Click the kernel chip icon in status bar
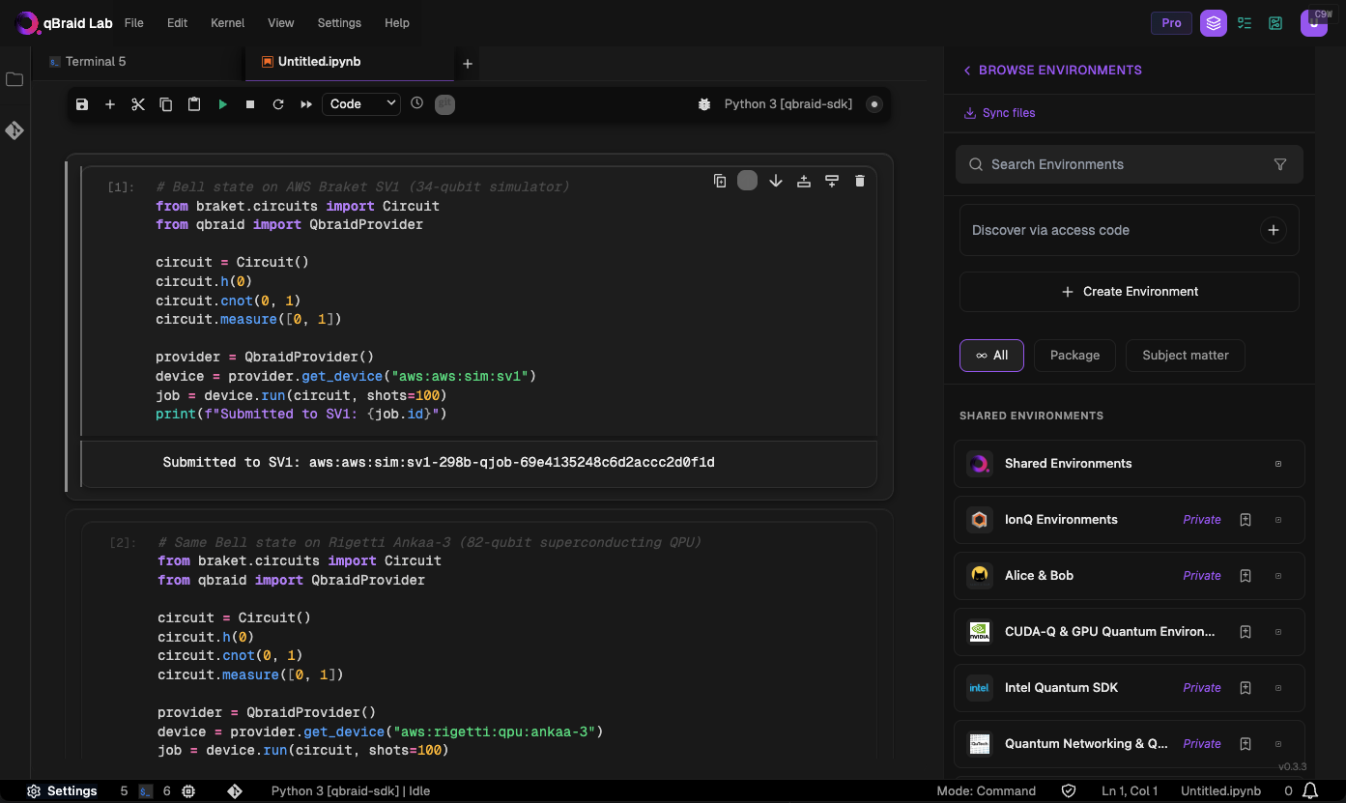Image resolution: width=1346 pixels, height=803 pixels. pyautogui.click(x=188, y=790)
